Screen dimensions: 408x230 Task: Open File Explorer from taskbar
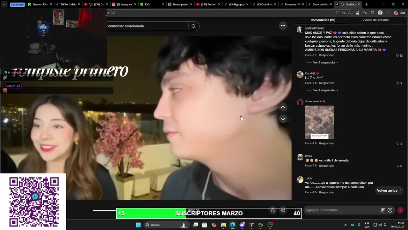point(223,225)
